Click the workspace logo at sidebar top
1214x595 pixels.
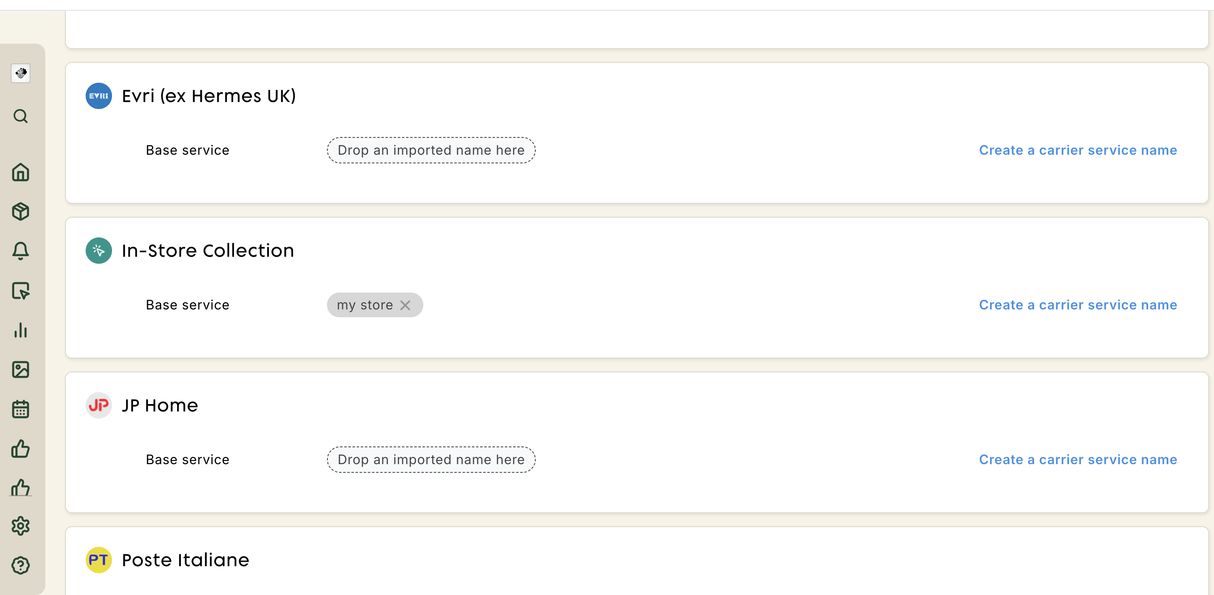pyautogui.click(x=20, y=73)
